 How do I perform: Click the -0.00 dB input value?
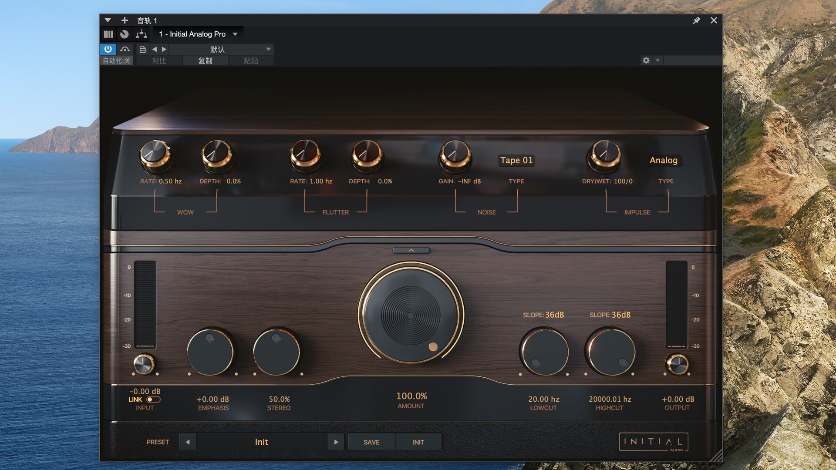[145, 391]
